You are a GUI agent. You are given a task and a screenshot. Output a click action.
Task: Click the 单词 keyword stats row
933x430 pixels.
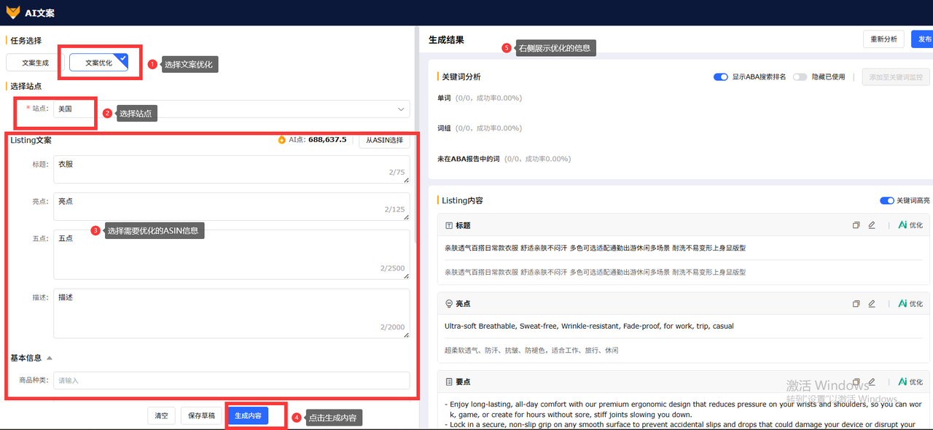(480, 98)
